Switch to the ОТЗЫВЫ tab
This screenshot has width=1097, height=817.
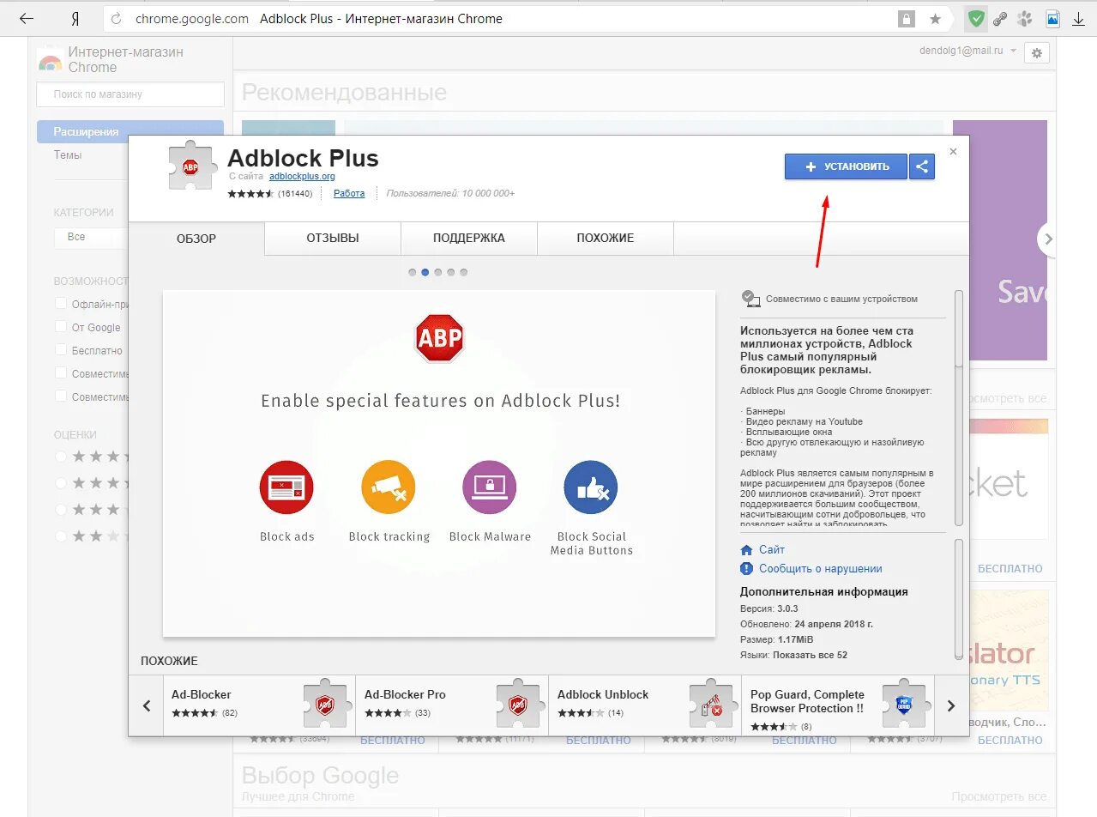[333, 239]
